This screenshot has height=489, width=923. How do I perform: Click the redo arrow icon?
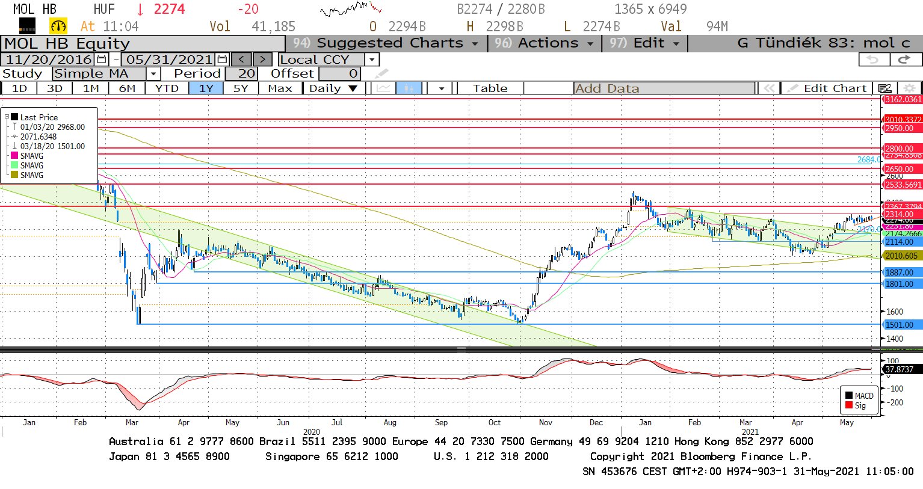pos(904,60)
